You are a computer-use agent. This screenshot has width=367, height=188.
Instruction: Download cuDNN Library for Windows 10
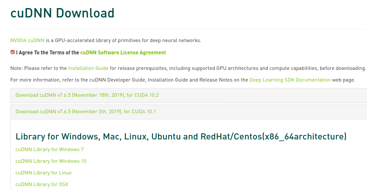coord(51,161)
